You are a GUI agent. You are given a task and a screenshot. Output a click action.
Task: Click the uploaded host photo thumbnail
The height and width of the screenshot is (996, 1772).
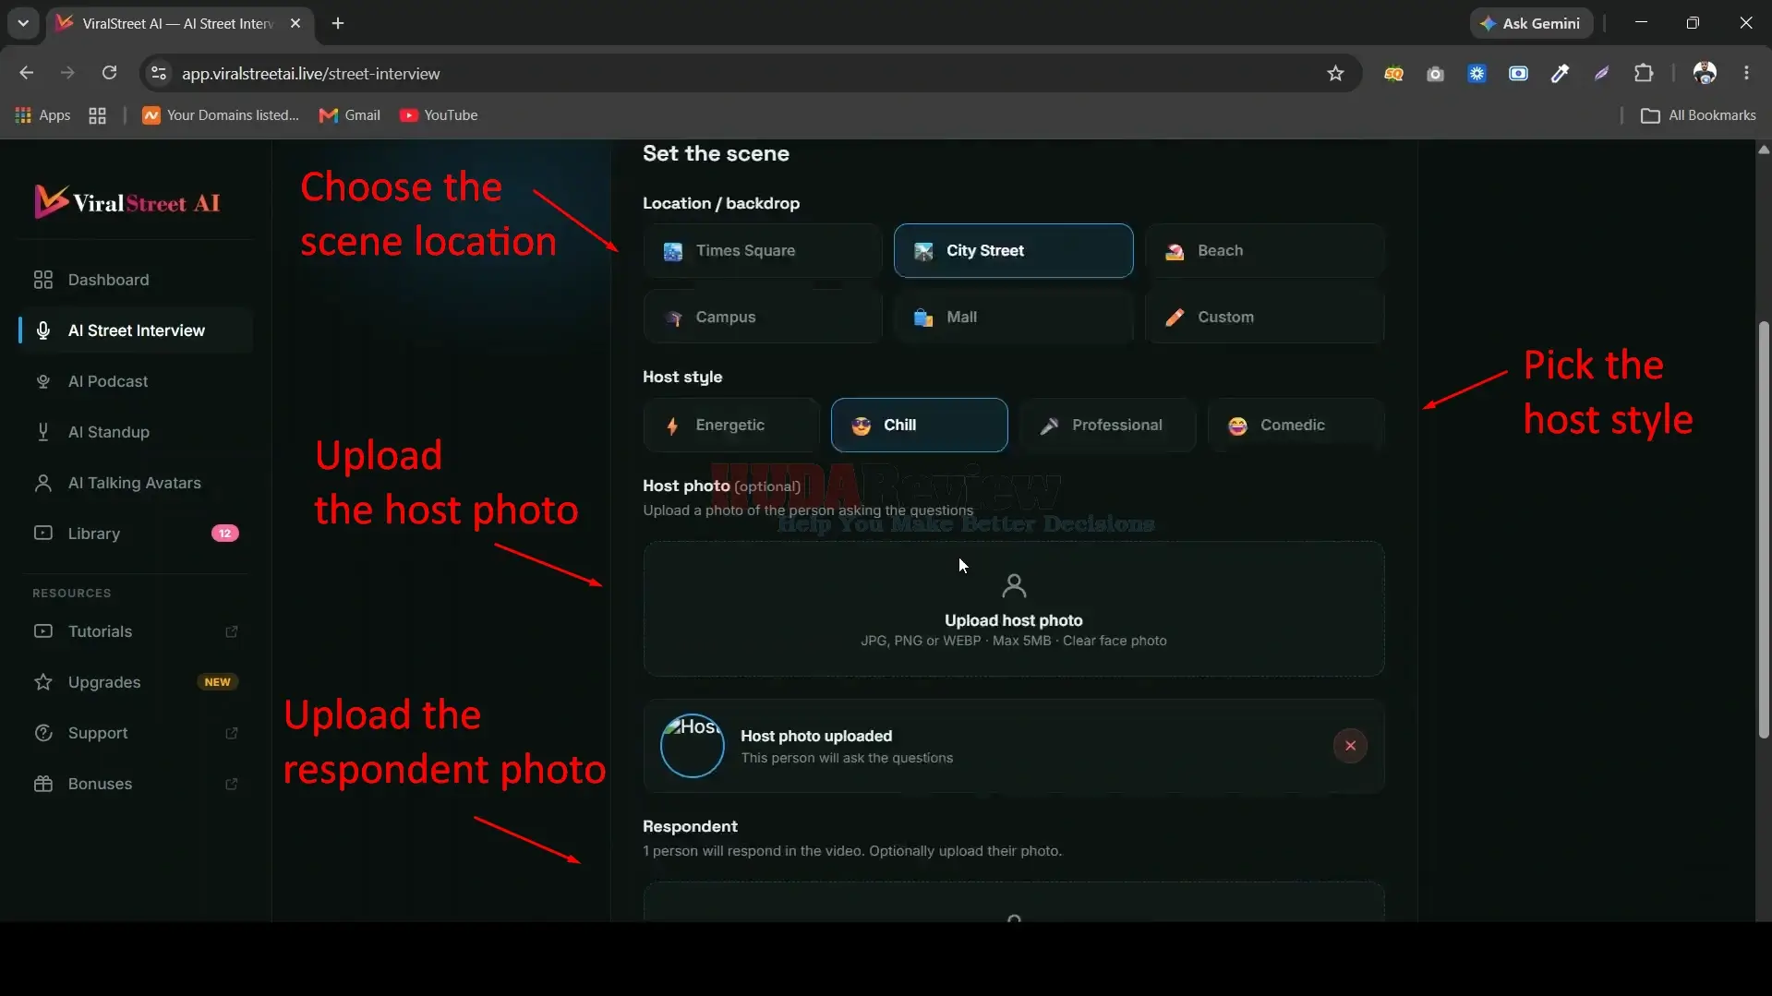point(693,746)
